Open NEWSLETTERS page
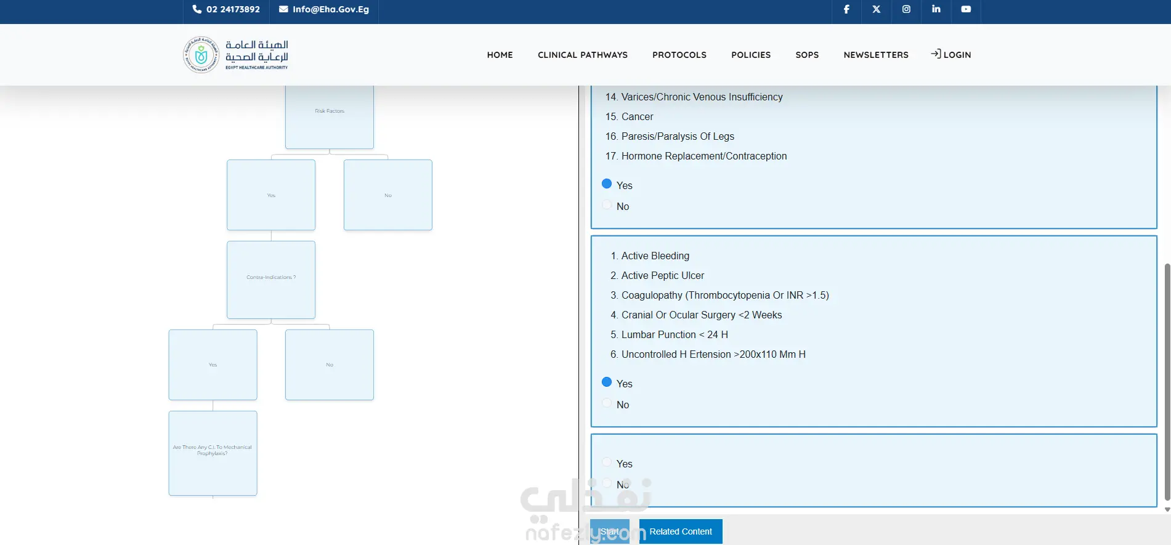1171x545 pixels. (x=876, y=55)
